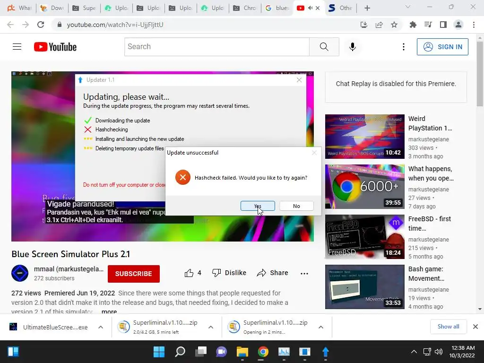Show hidden system tray icons
The height and width of the screenshot is (363, 484).
(x=414, y=352)
